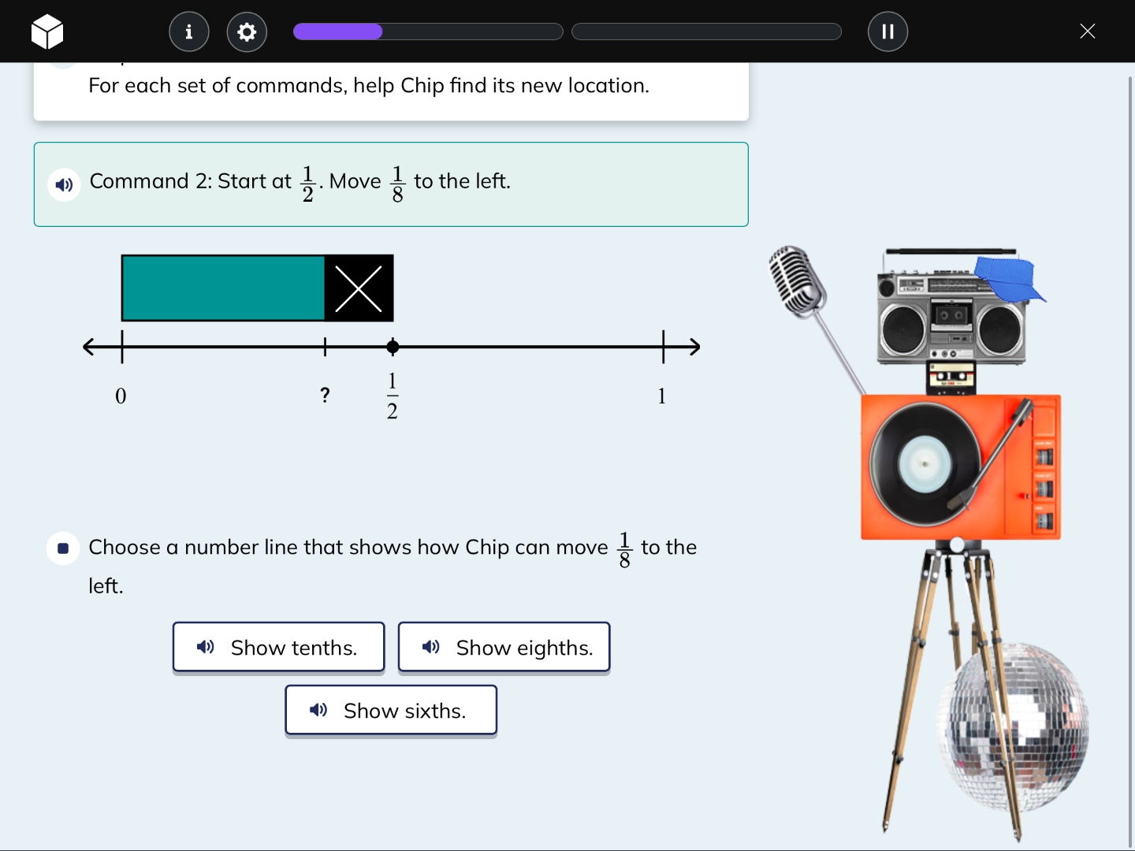This screenshot has height=851, width=1135.
Task: Click the cube app logo
Action: point(47,32)
